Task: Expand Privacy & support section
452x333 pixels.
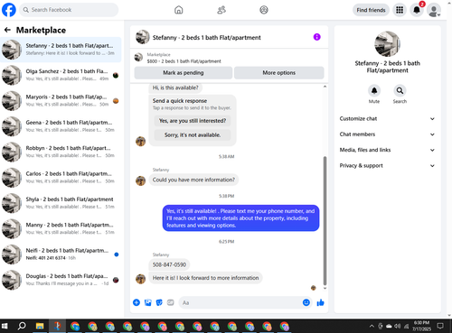Action: (x=387, y=165)
